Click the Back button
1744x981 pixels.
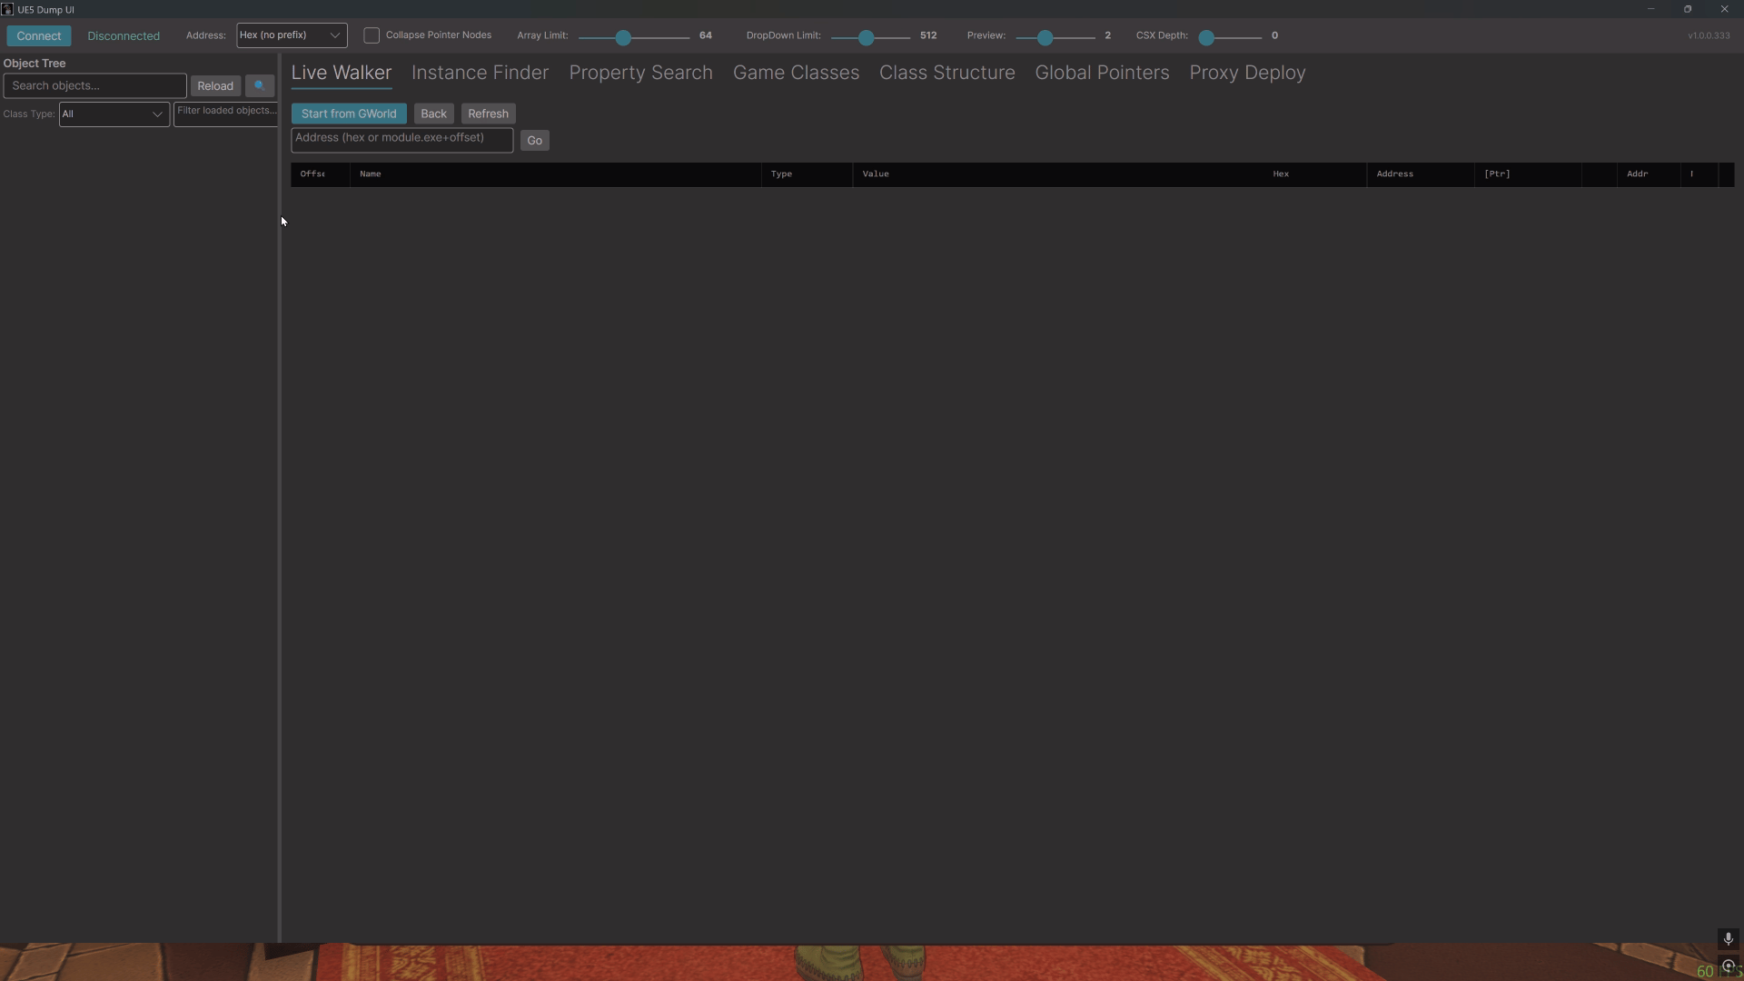pyautogui.click(x=433, y=114)
